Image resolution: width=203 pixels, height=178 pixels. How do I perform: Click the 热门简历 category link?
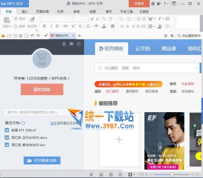click(112, 92)
